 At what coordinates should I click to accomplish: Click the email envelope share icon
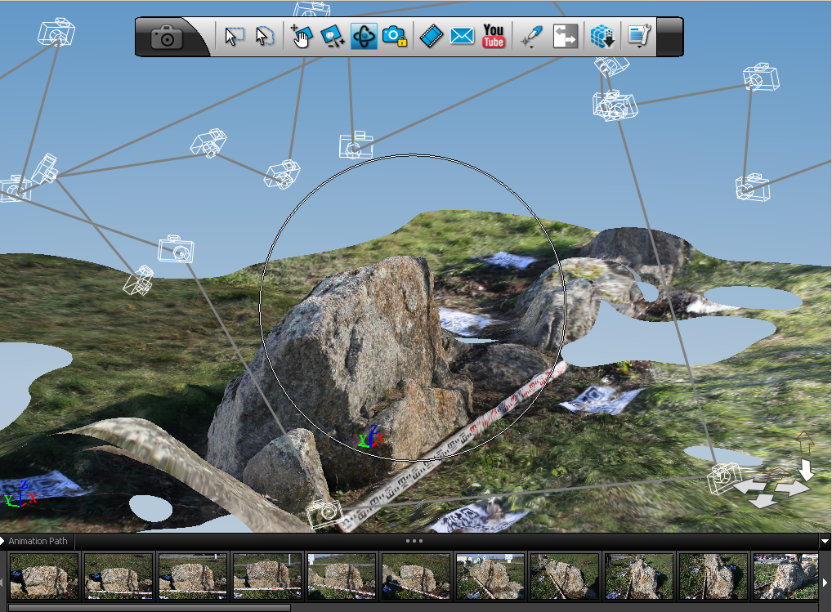click(x=463, y=37)
